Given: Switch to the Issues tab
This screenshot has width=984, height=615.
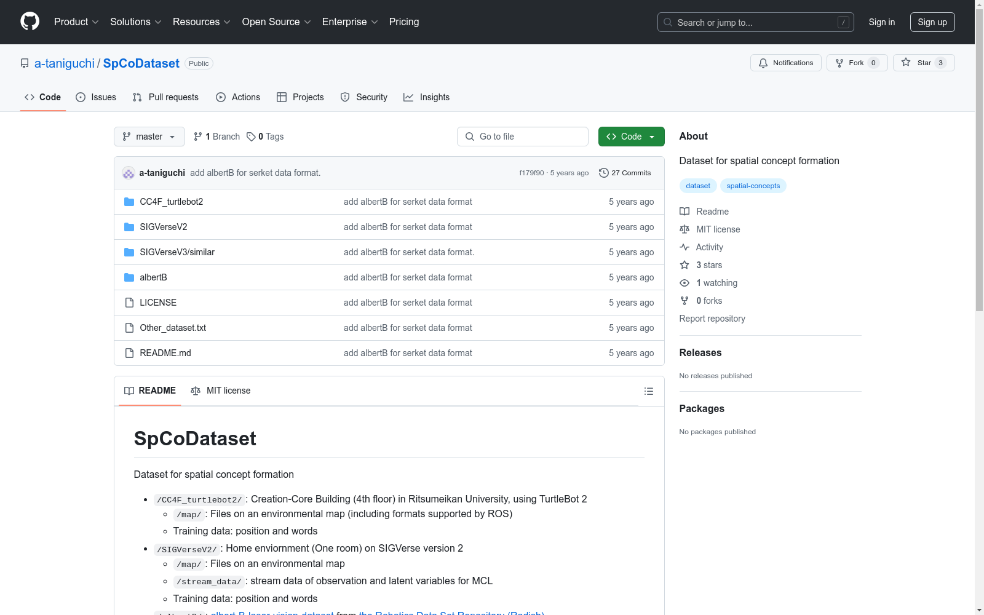Looking at the screenshot, I should click(x=96, y=97).
